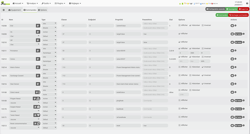Screen dimensions: 250x134
Task: Uncheck Inverser for Mains Status command
Action: pyautogui.click(x=203, y=67)
